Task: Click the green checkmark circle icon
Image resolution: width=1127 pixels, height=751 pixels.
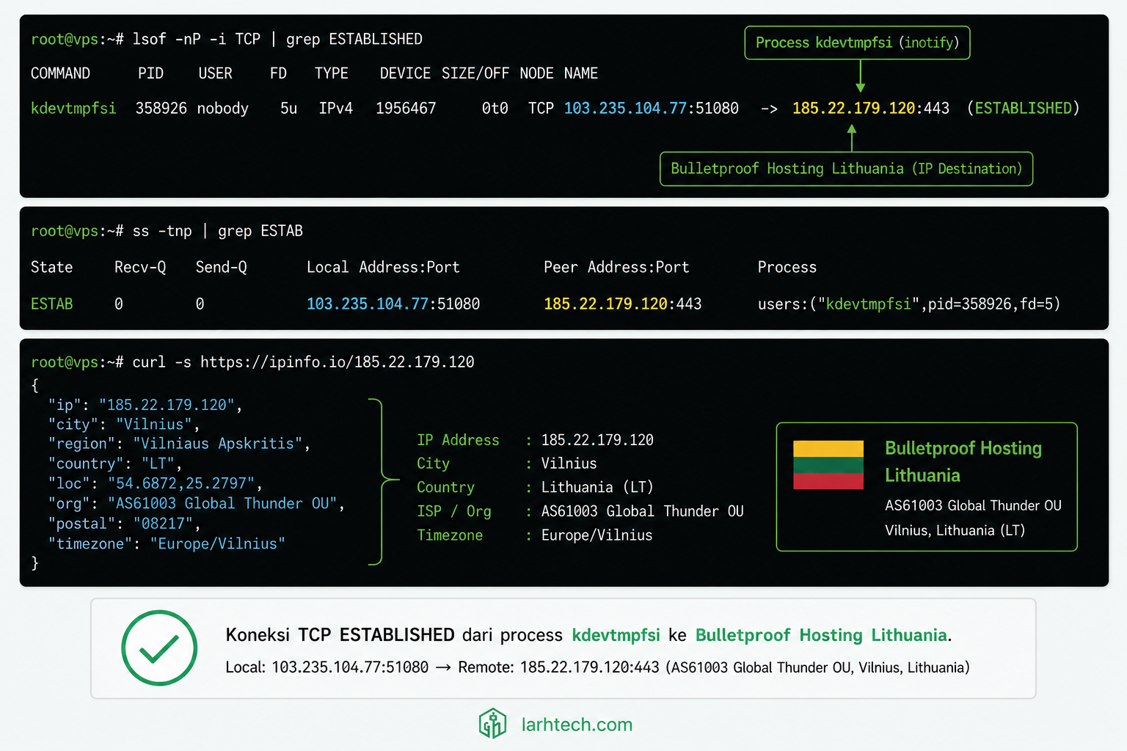Action: click(x=159, y=648)
